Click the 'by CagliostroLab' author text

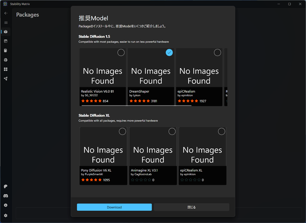click(141, 174)
